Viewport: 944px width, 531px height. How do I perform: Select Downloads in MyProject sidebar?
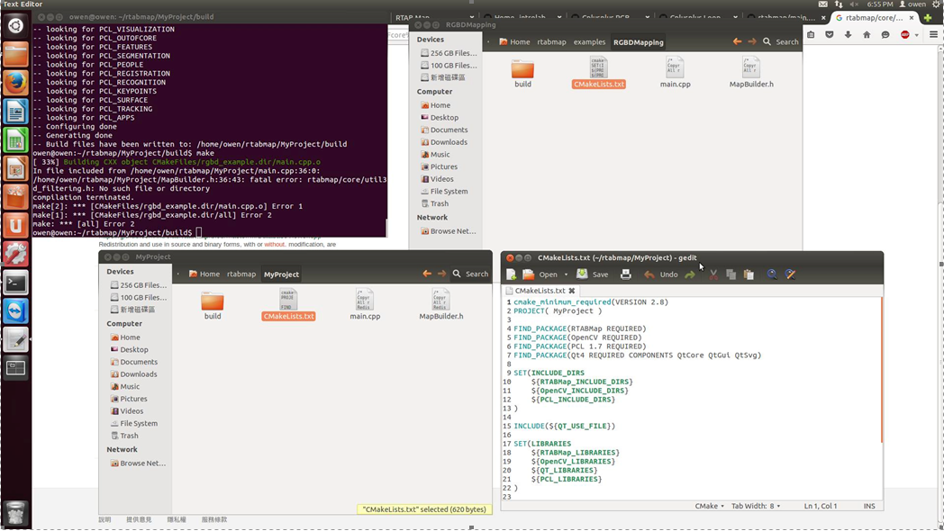tap(139, 374)
